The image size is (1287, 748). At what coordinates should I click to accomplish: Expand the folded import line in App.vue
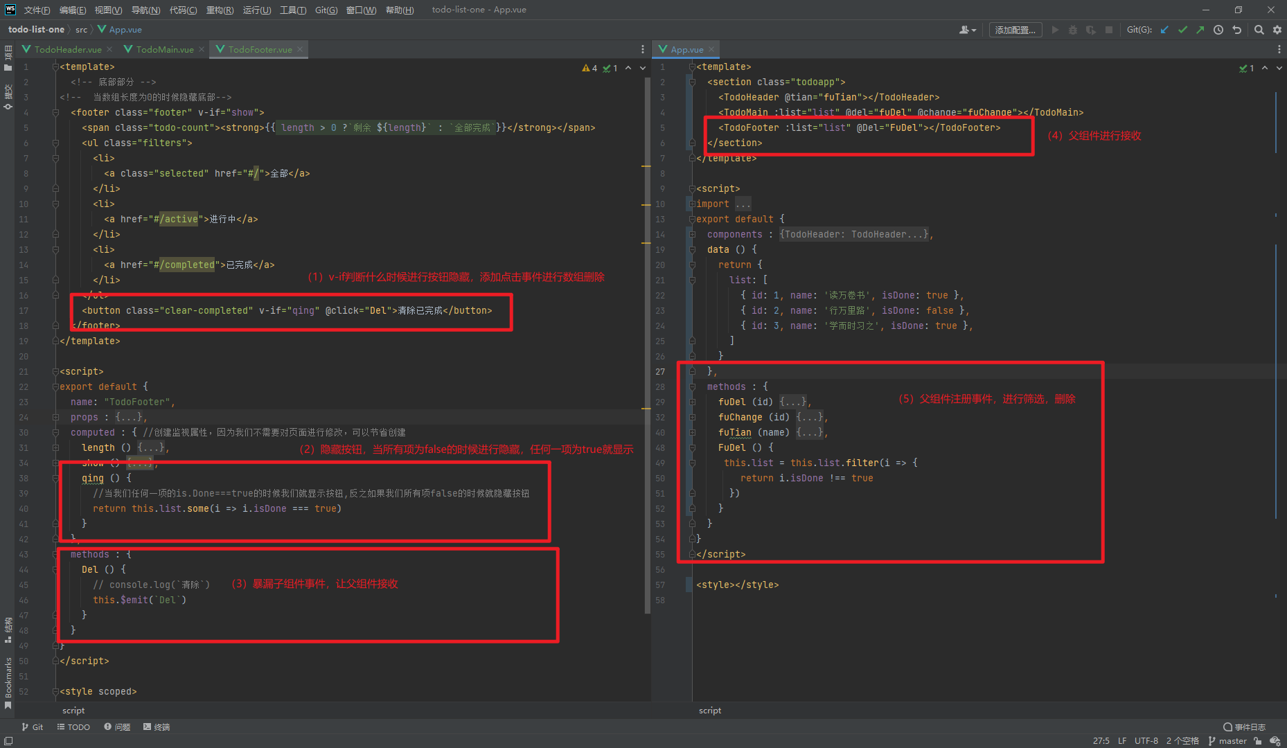tap(743, 204)
